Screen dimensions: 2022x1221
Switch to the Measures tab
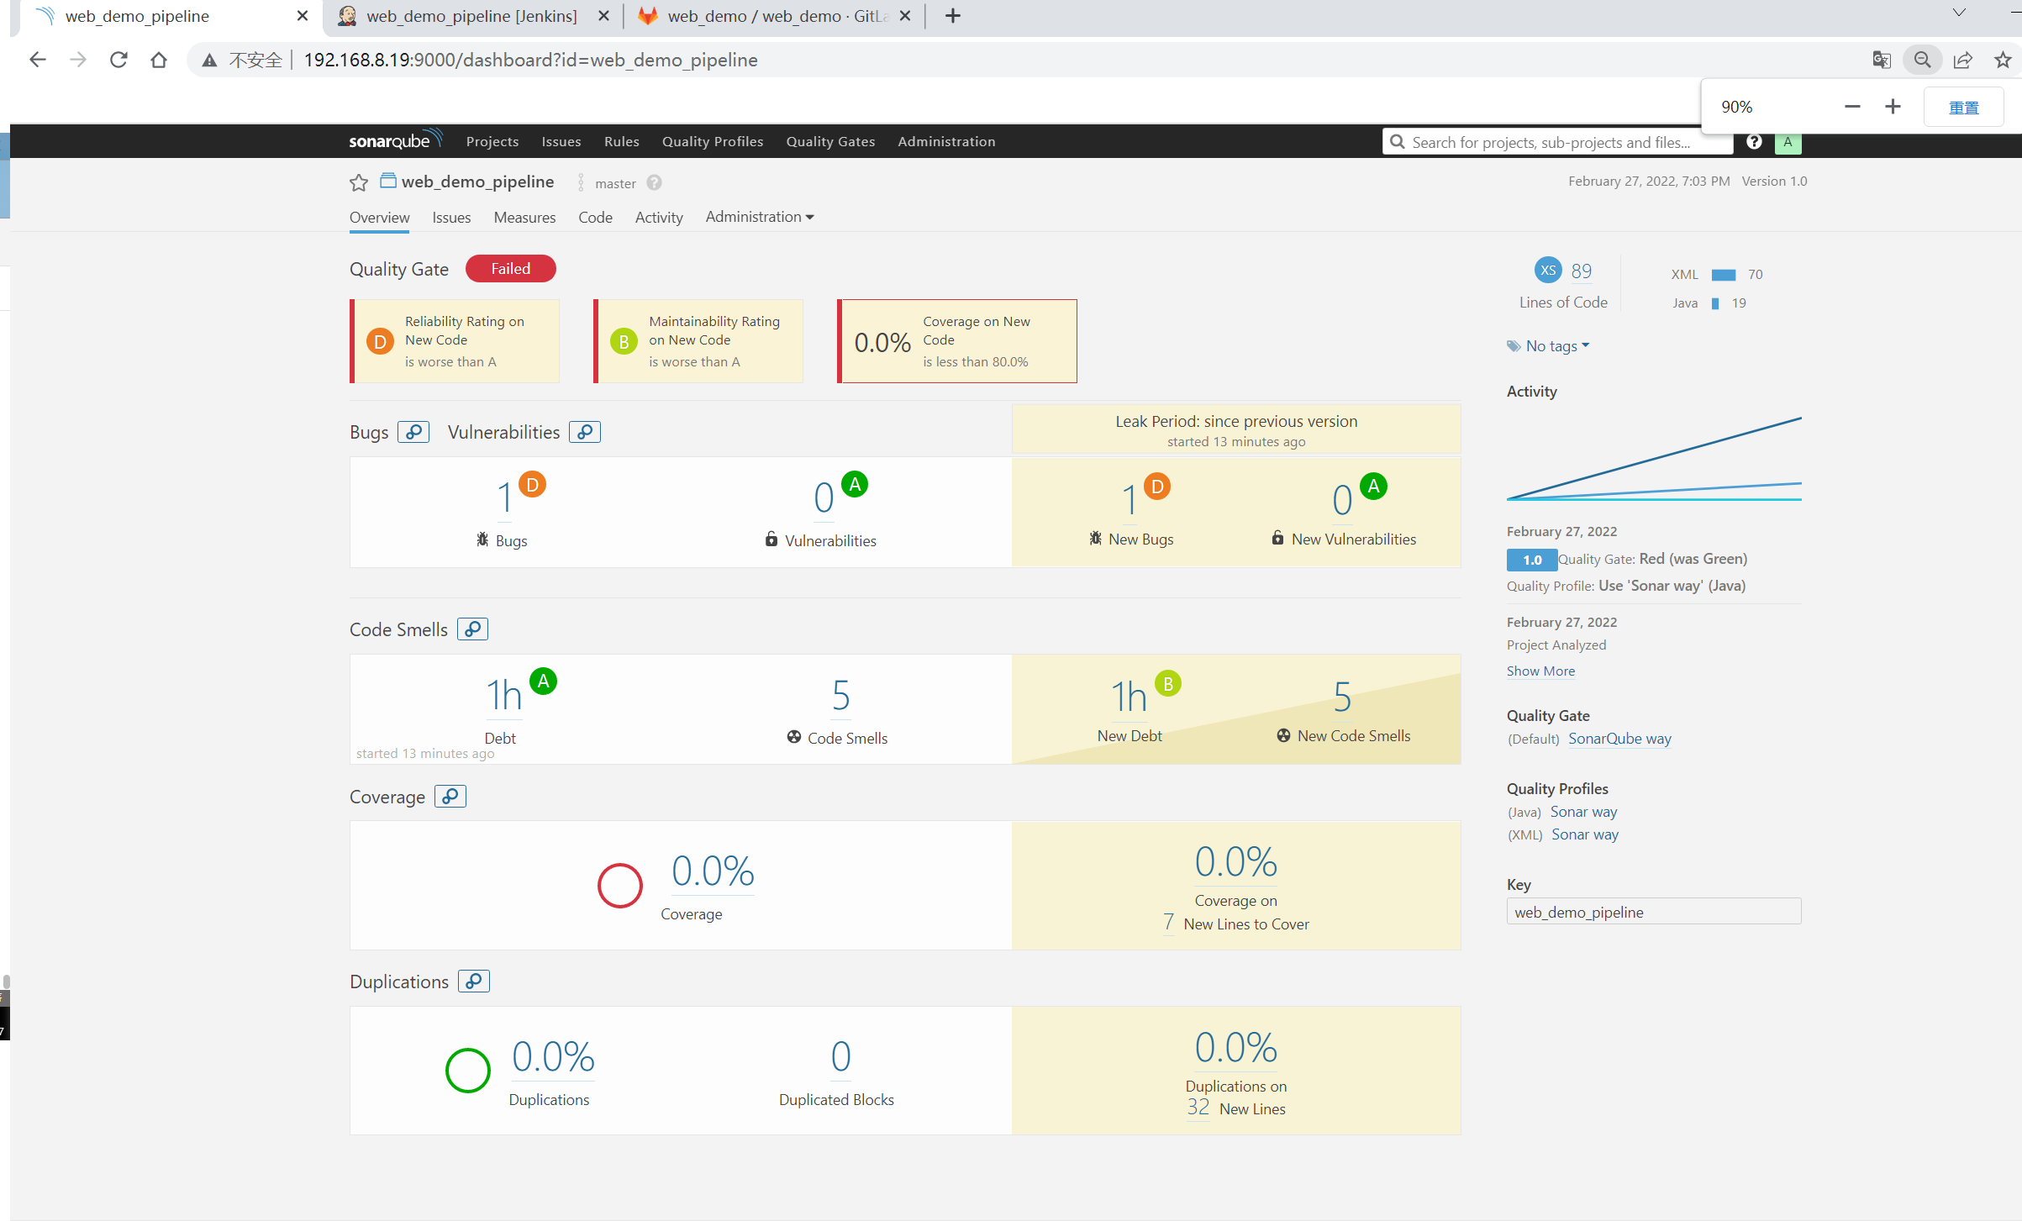tap(524, 217)
